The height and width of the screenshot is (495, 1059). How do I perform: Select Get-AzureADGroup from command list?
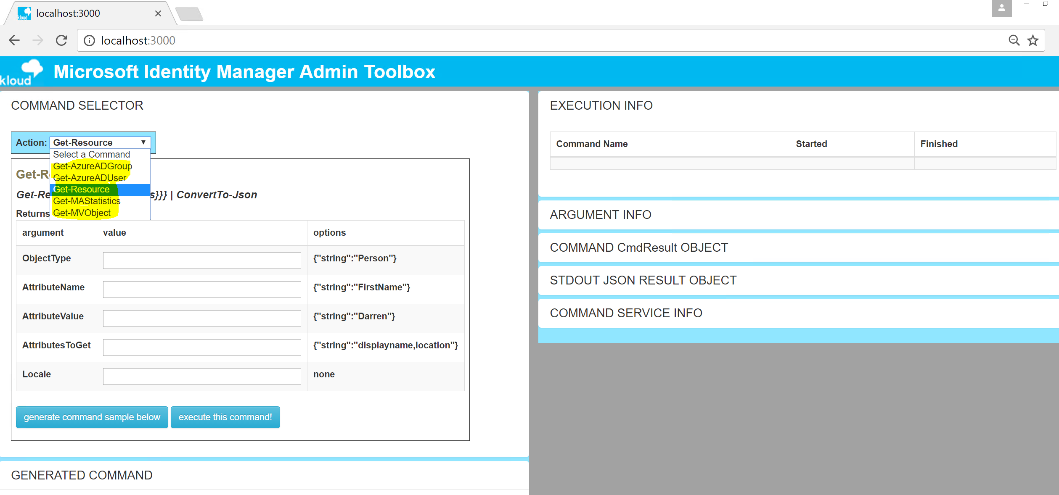[x=93, y=166]
